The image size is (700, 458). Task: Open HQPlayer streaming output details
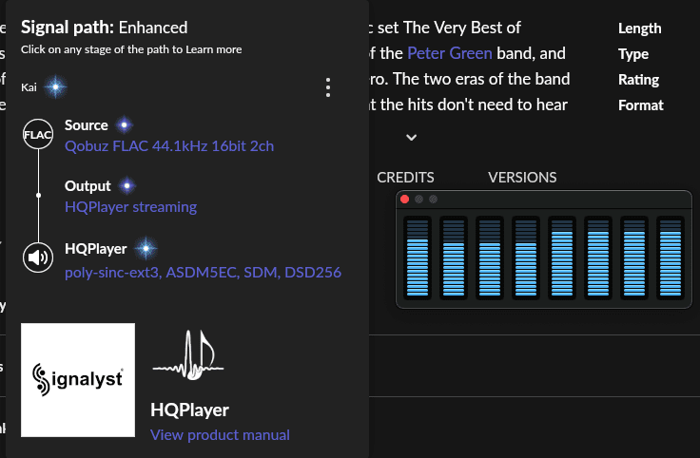(131, 207)
